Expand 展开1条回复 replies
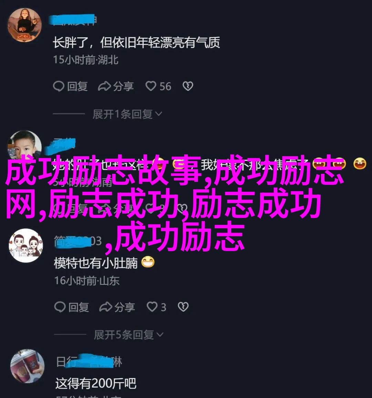The width and height of the screenshot is (372, 398). pyautogui.click(x=127, y=114)
